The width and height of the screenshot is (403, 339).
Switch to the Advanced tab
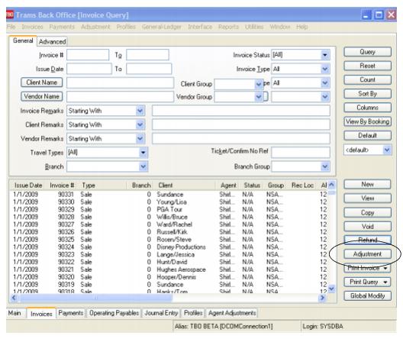click(52, 41)
